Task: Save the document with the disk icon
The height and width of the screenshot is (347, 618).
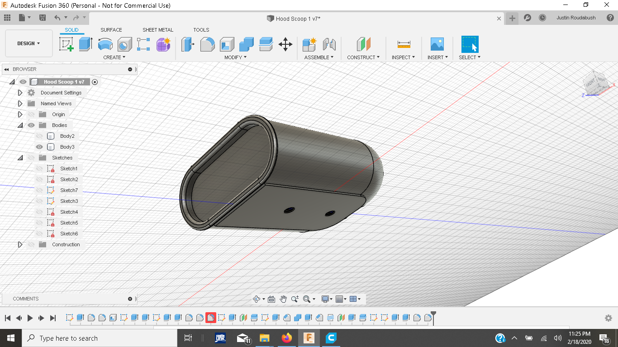Action: coord(43,18)
